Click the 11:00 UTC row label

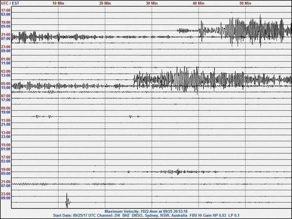click(x=6, y=120)
